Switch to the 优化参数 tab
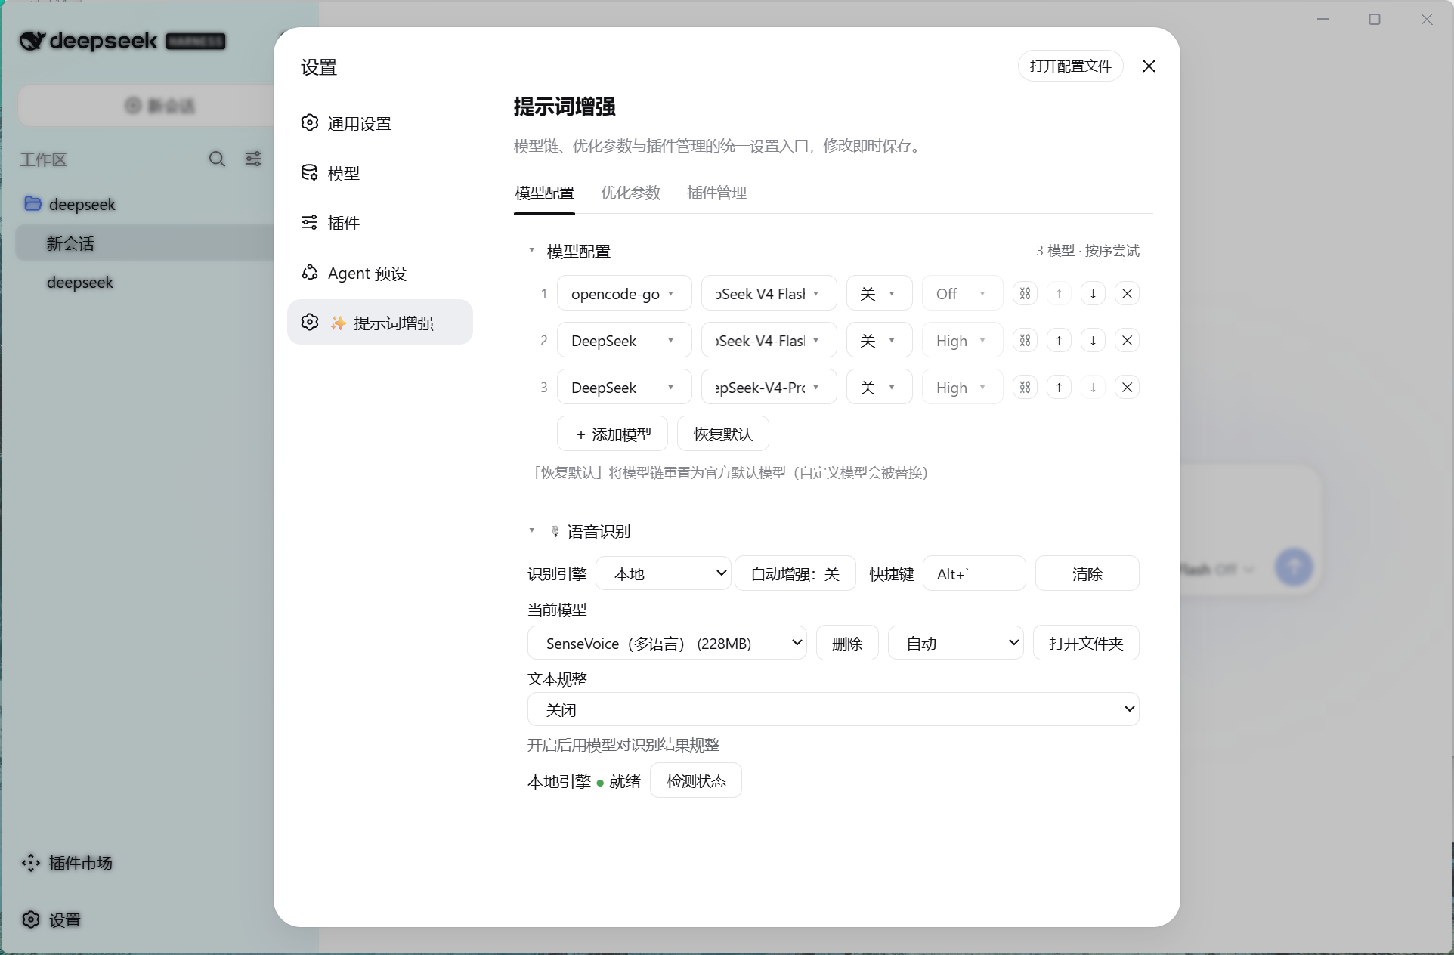The image size is (1454, 955). click(630, 193)
